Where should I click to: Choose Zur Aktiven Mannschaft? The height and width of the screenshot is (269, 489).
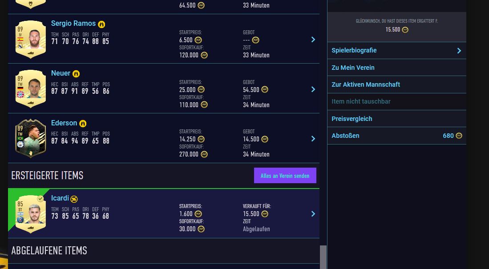pos(397,84)
